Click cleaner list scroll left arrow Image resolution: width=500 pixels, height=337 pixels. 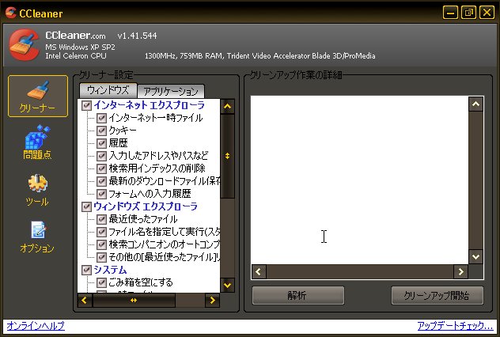[x=85, y=300]
